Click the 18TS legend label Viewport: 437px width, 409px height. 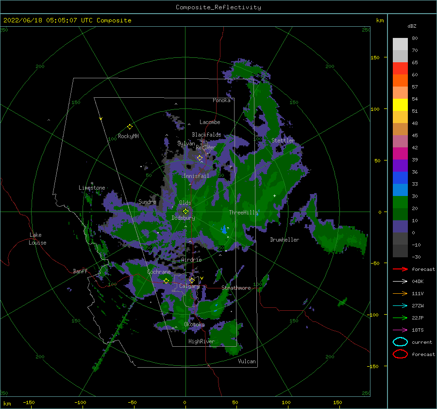pos(418,330)
